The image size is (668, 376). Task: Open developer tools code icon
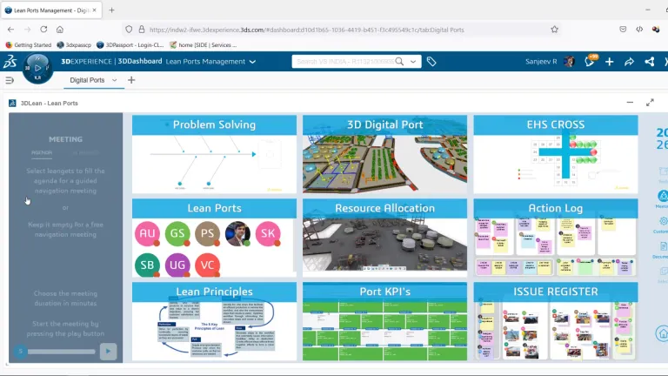(x=639, y=30)
